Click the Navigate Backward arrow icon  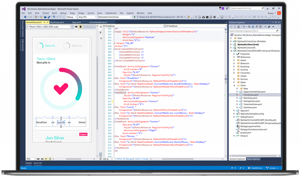pos(25,17)
